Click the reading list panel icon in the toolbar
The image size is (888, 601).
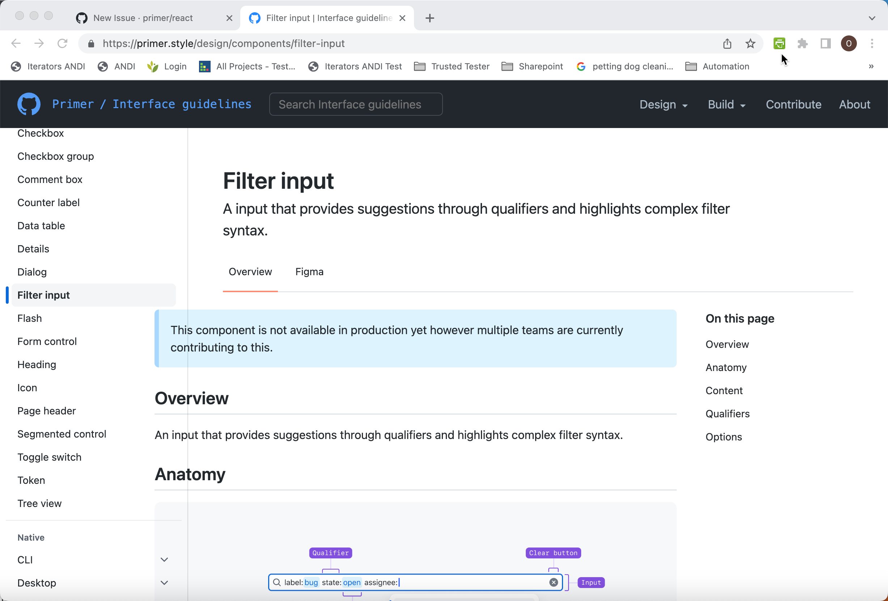(825, 43)
